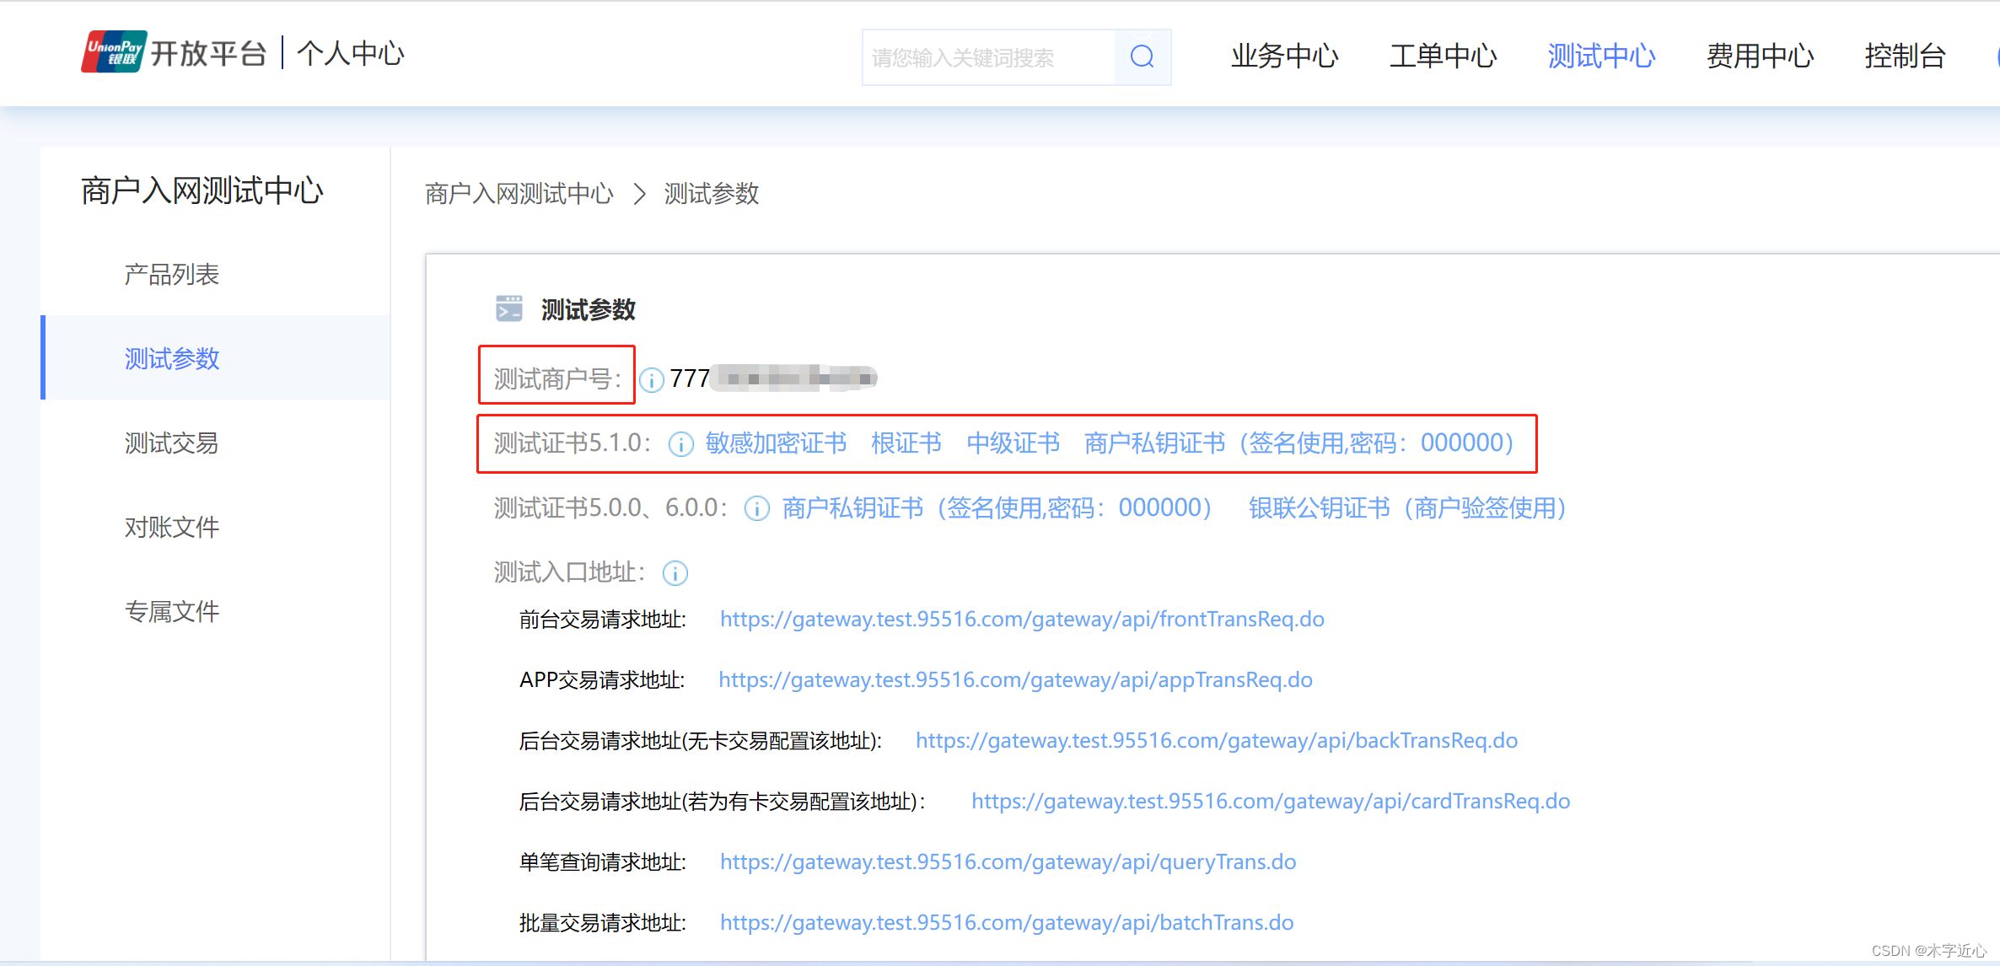Open 对账文件 in the sidebar

point(172,528)
